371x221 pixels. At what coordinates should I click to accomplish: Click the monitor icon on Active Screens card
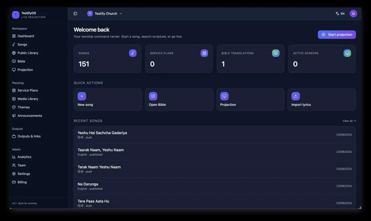coord(347,53)
